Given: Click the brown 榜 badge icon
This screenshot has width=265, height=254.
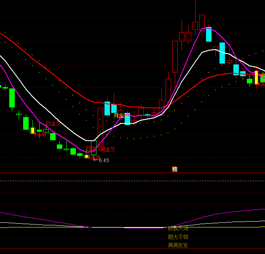Looking at the screenshot, I should pos(174,169).
